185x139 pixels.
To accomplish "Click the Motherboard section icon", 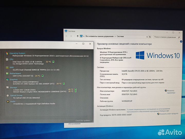I will [x=7, y=73].
